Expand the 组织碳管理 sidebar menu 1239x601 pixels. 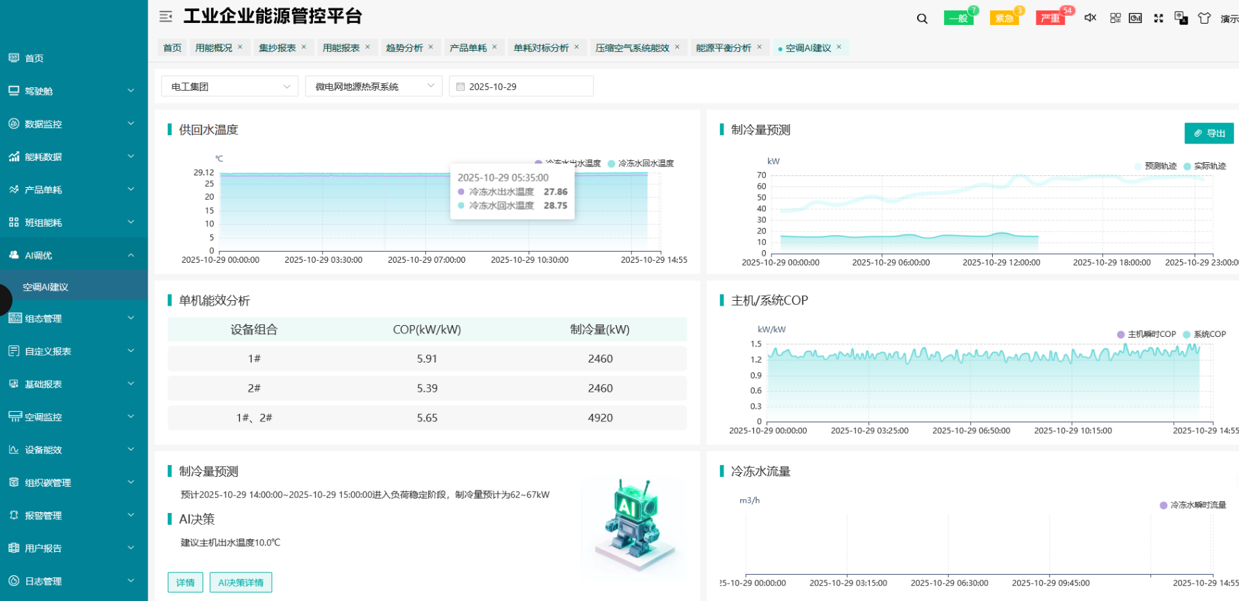coord(74,482)
